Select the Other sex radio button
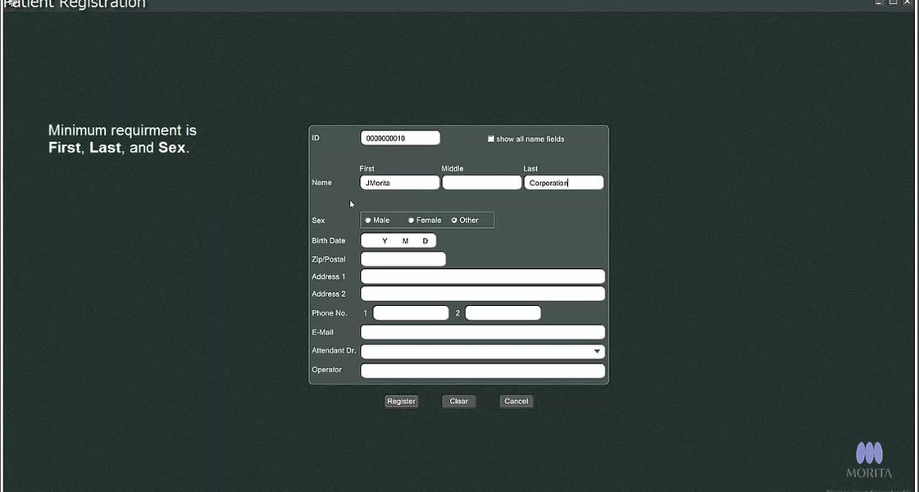The width and height of the screenshot is (919, 492). coord(454,221)
